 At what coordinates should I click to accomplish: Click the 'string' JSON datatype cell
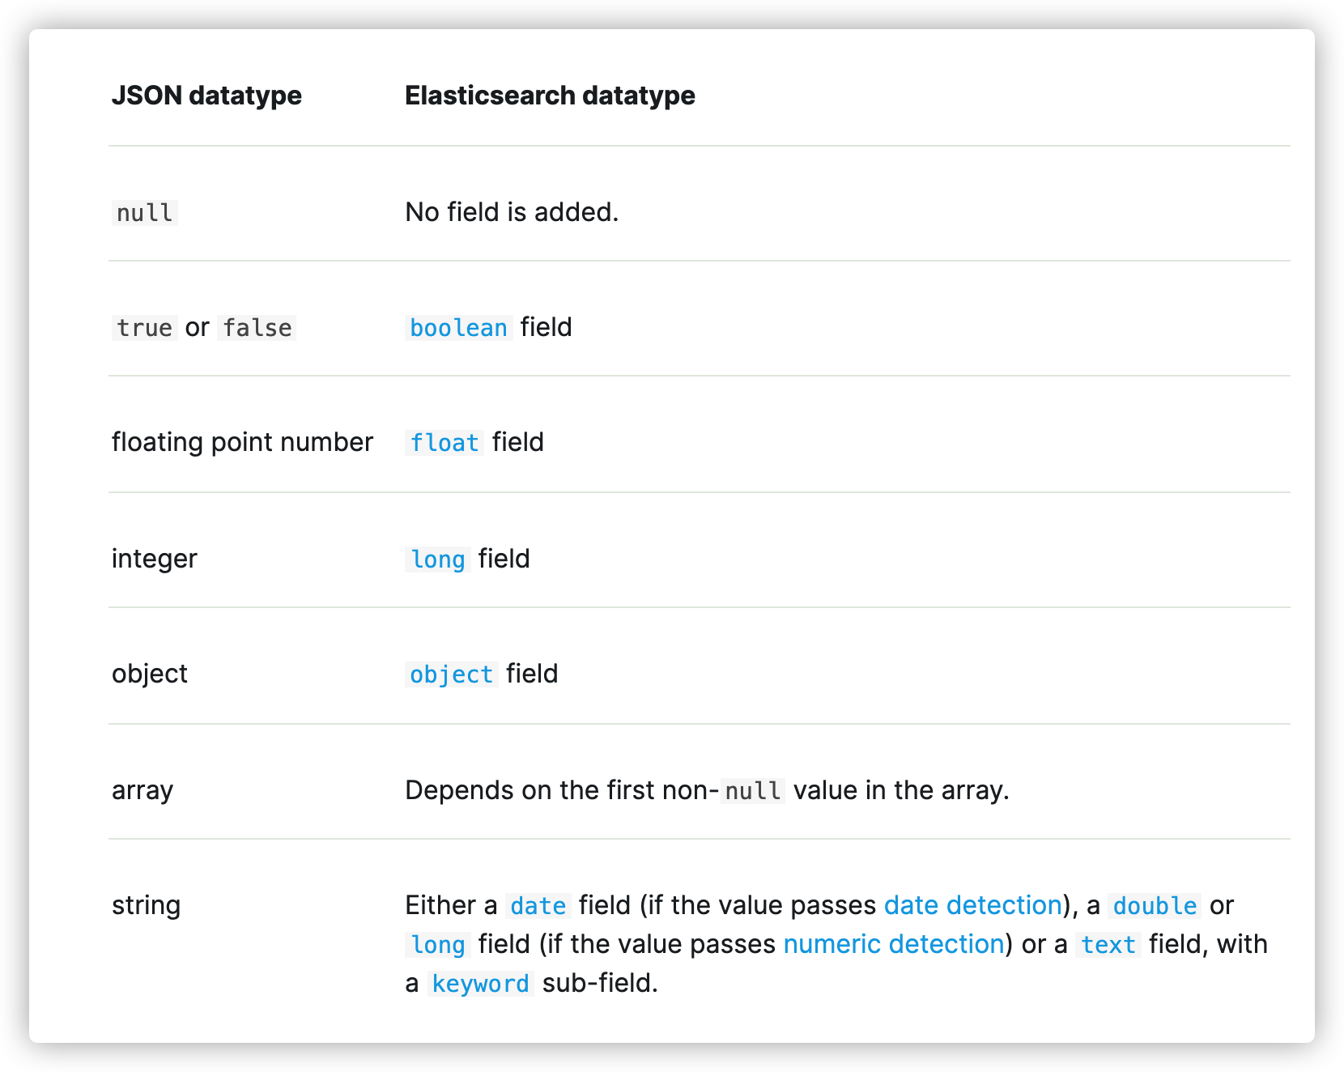pyautogui.click(x=146, y=905)
